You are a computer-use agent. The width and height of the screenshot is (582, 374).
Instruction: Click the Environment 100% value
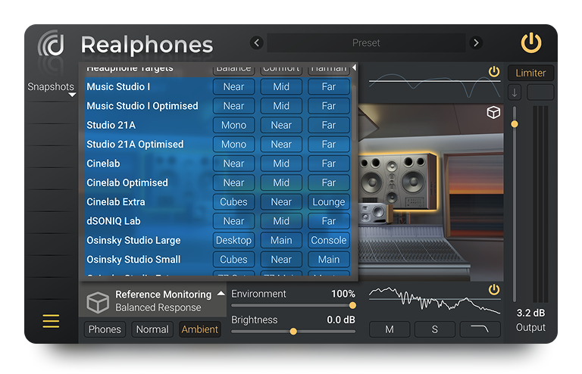point(343,294)
